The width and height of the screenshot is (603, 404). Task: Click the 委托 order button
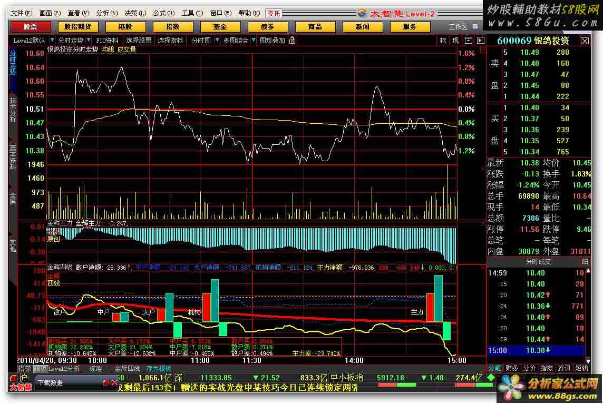[x=274, y=14]
